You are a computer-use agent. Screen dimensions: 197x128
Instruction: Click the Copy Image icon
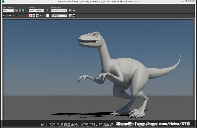coord(7,16)
